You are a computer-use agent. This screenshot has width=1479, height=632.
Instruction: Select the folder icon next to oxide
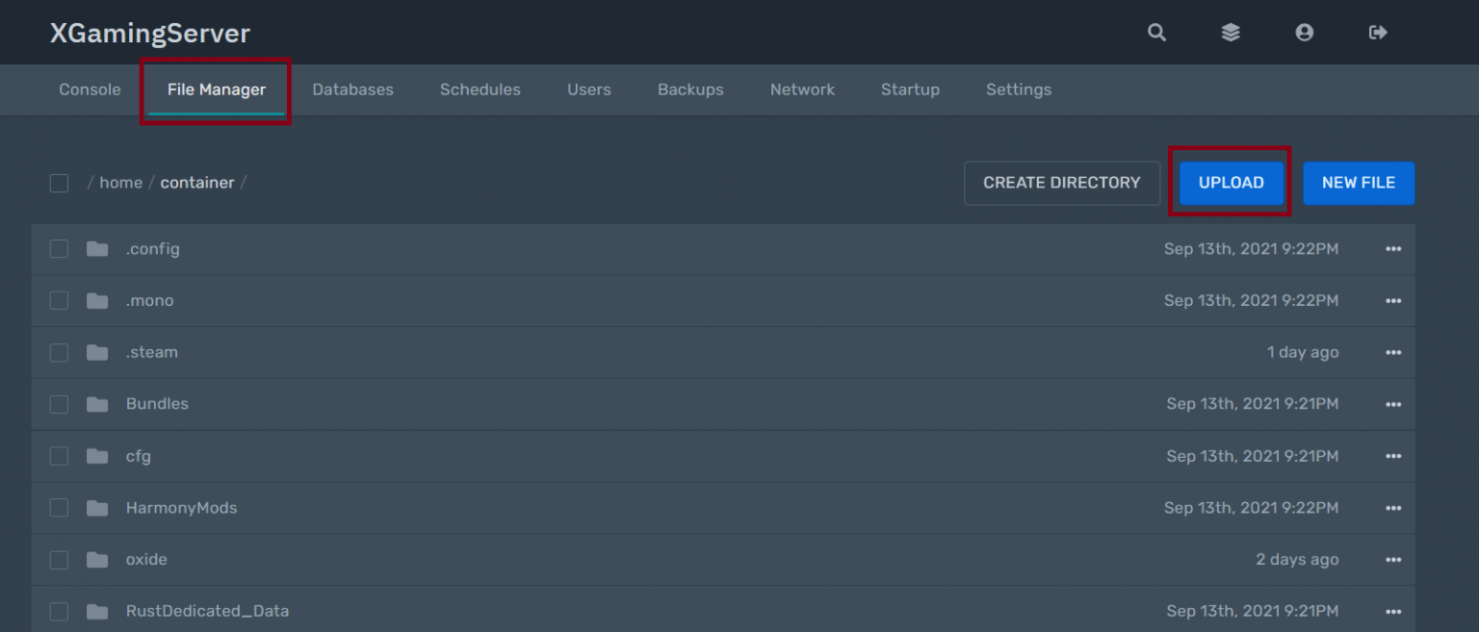[x=96, y=559]
